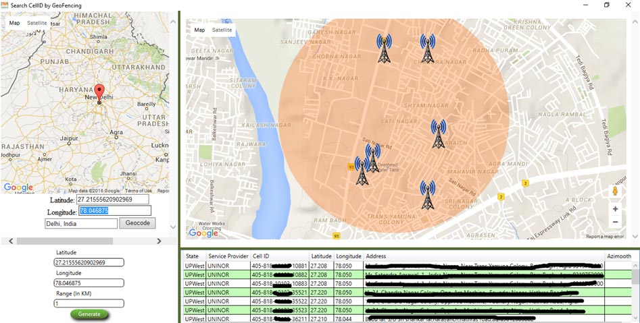Select the row with Cell ID ending 35521
The image size is (640, 323).
coord(408,293)
